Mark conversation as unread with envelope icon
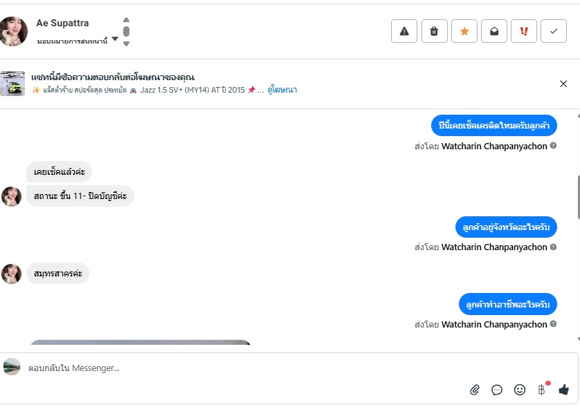The image size is (580, 407). [x=494, y=31]
